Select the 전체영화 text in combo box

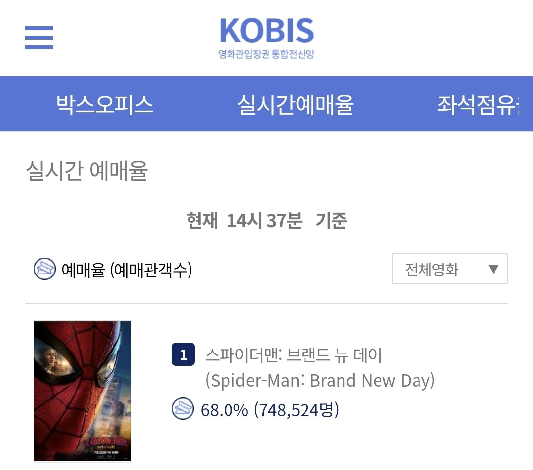(432, 270)
